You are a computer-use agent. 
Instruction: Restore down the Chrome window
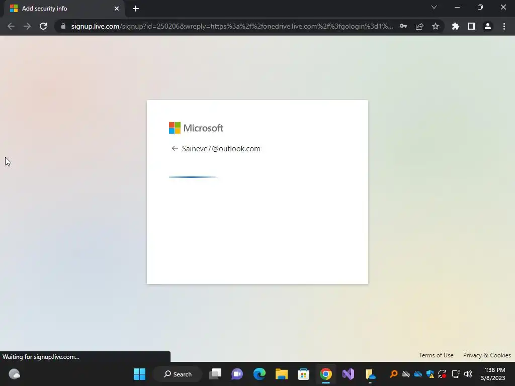coord(480,7)
